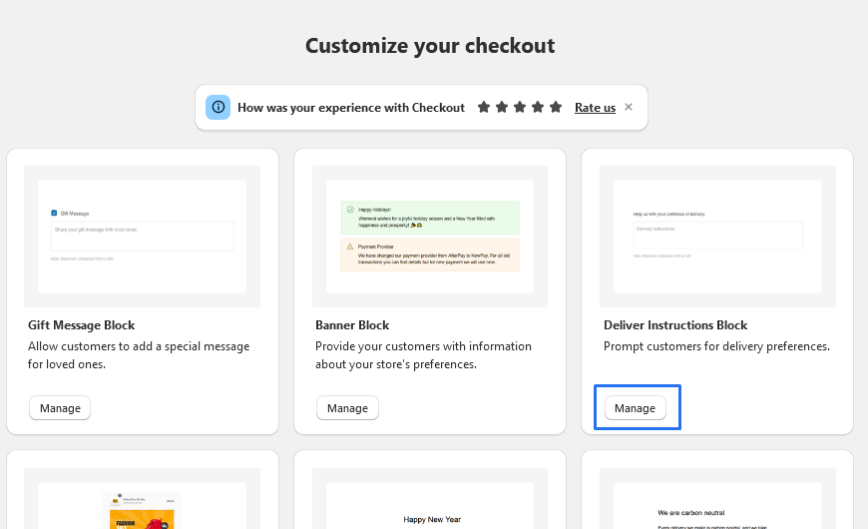Select the second rating star
The image size is (868, 529).
point(502,107)
